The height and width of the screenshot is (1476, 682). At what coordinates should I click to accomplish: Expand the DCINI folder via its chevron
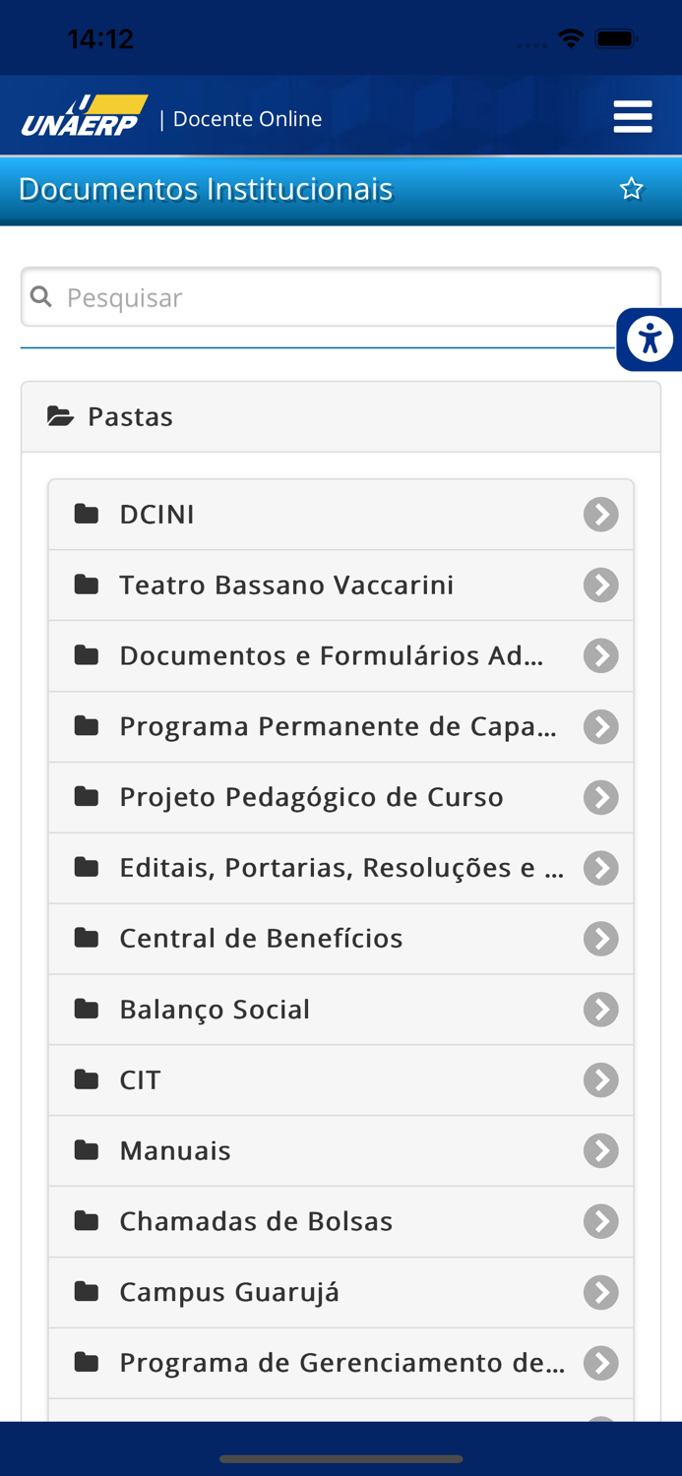point(600,513)
